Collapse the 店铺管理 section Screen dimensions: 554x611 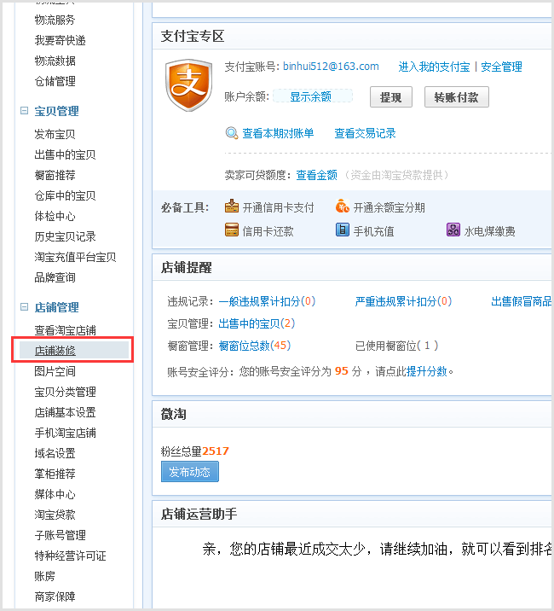pyautogui.click(x=24, y=307)
